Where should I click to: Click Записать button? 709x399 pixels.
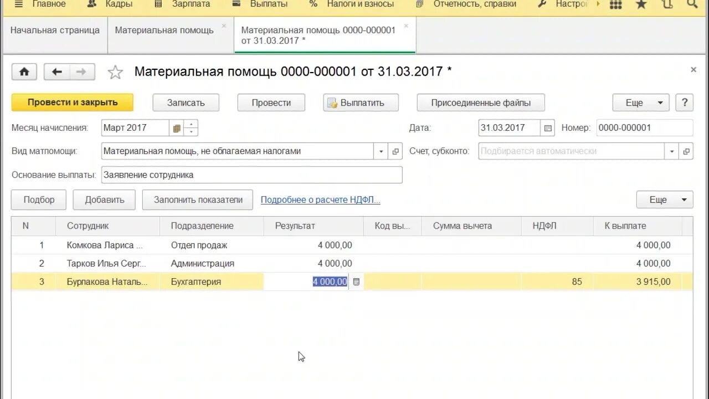coord(186,103)
